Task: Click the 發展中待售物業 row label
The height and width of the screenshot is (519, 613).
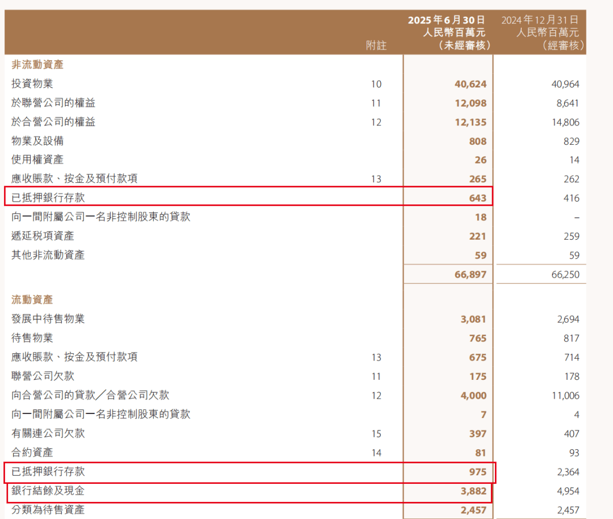Action: pyautogui.click(x=48, y=319)
